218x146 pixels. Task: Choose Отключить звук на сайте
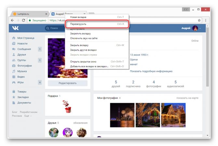[97, 38]
